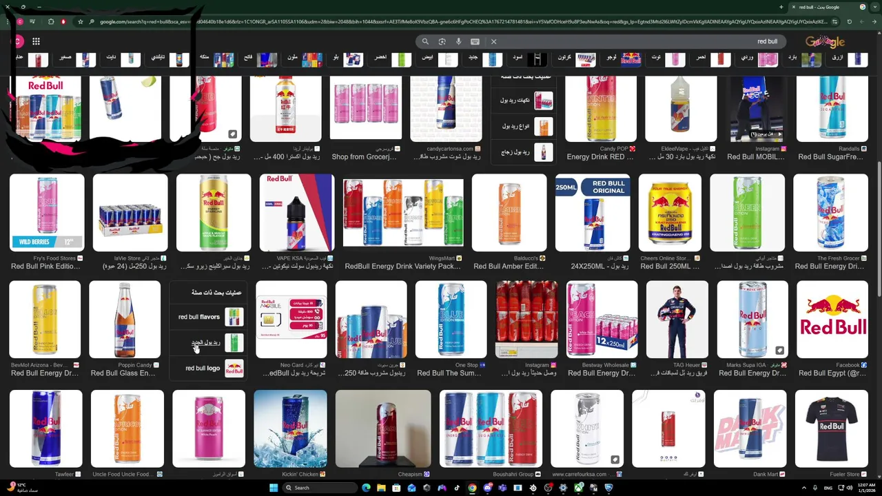
Task: Open the Bestway Wholesale pink 12-pack image
Action: [602, 320]
